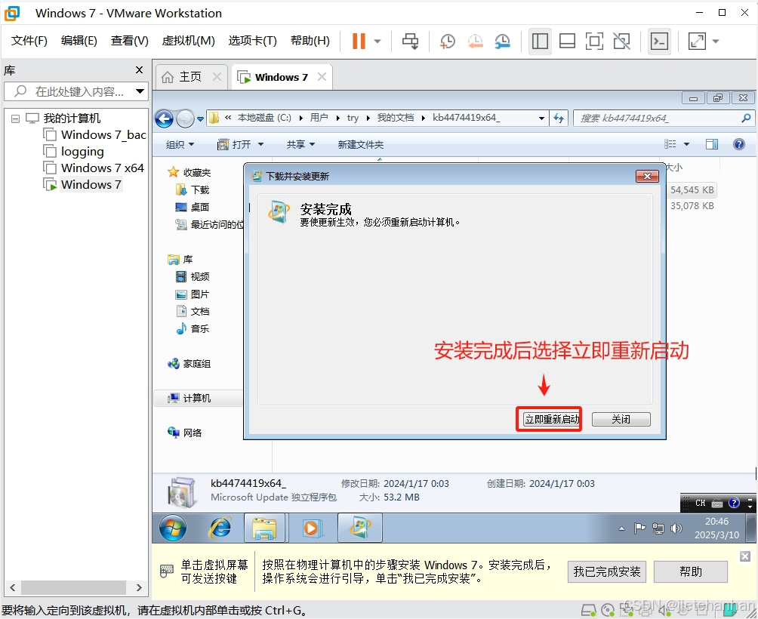The height and width of the screenshot is (619, 758).
Task: Open power options dropdown next to pause
Action: pos(377,41)
